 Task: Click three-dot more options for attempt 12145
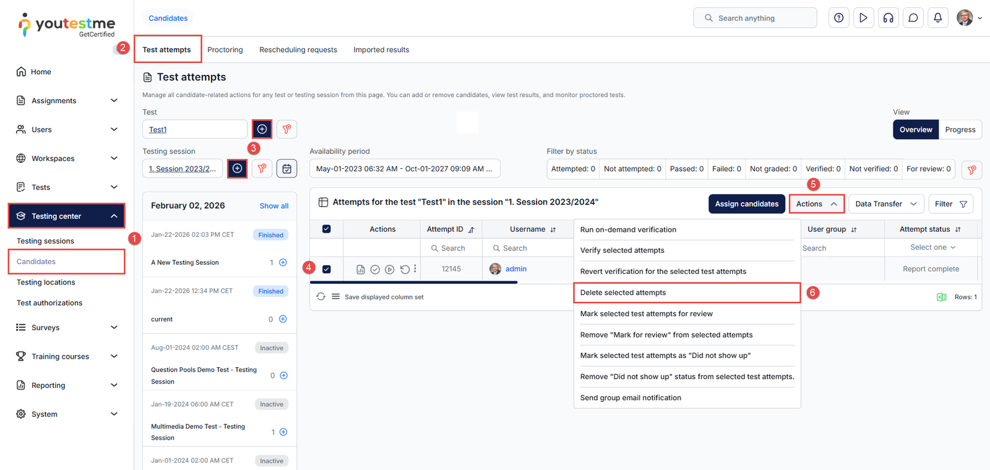(415, 269)
